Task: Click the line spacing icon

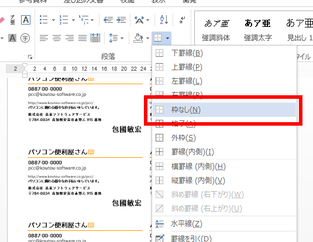Action: coord(113,38)
